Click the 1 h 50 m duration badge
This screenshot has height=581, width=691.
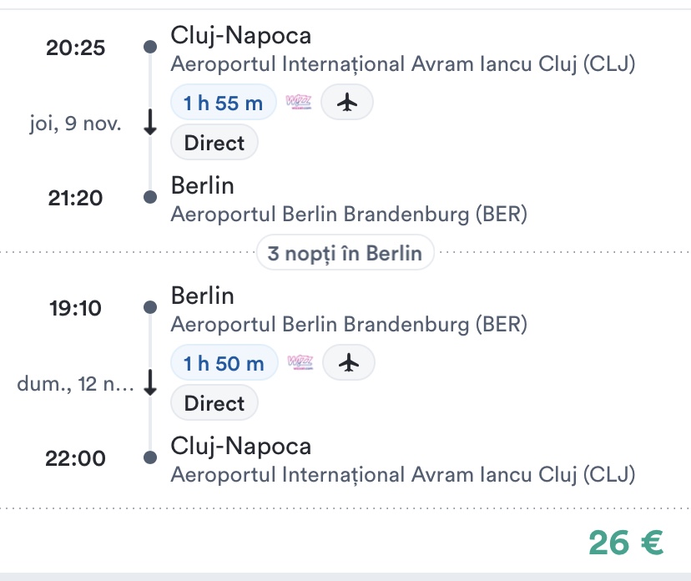[x=224, y=363]
